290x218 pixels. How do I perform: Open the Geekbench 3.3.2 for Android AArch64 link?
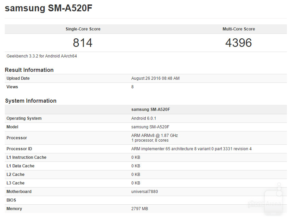43,56
